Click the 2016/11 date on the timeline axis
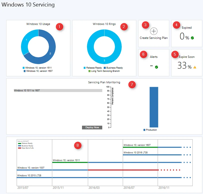Image resolution: width=203 pixels, height=194 pixels. point(164,188)
